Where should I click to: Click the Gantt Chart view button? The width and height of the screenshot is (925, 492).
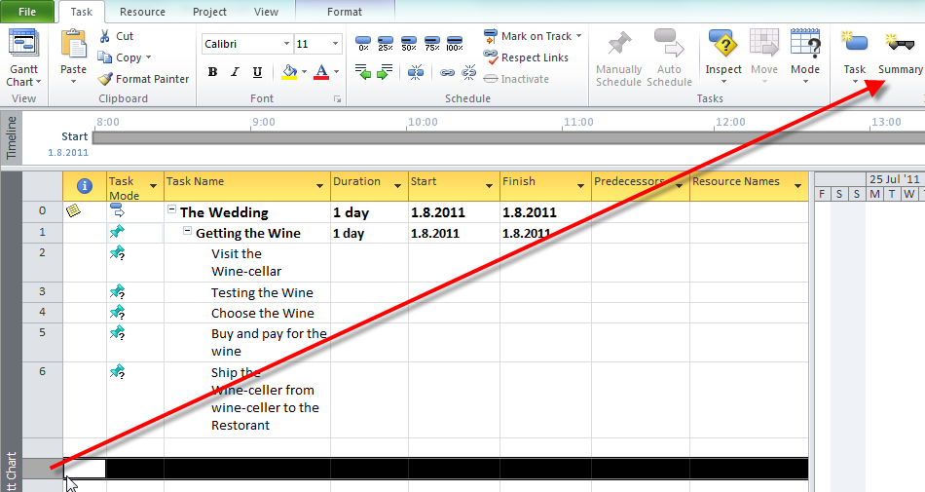point(23,57)
